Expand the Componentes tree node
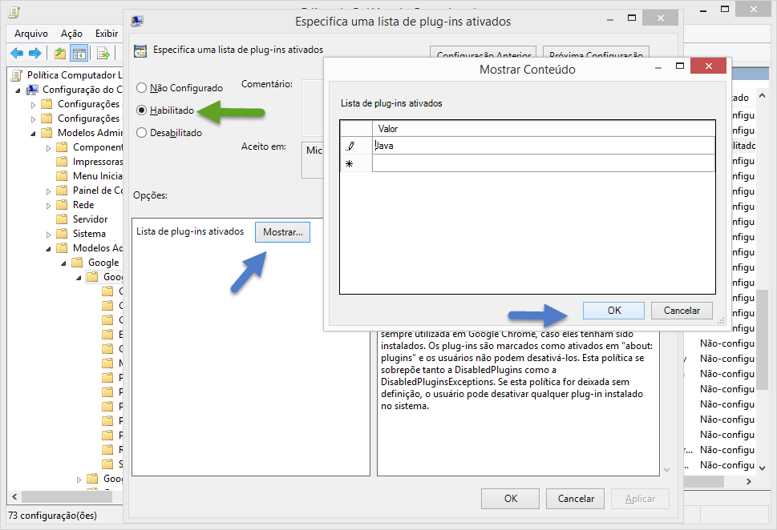Image resolution: width=777 pixels, height=530 pixels. tap(48, 148)
